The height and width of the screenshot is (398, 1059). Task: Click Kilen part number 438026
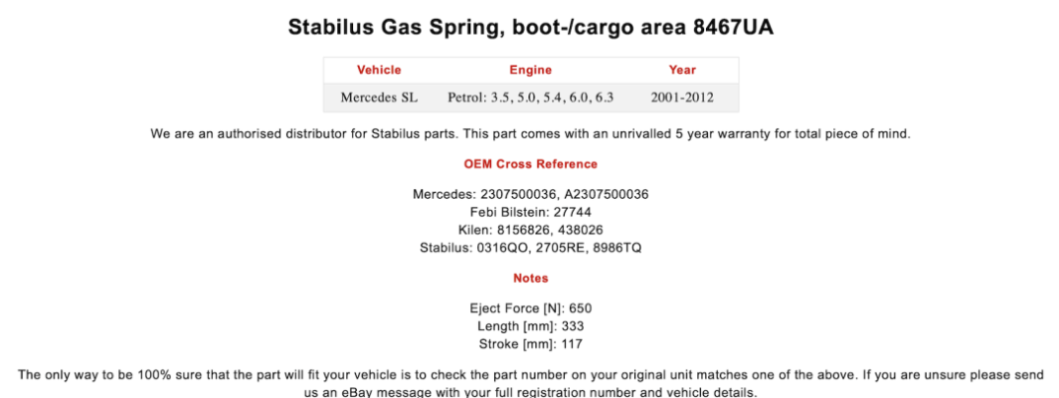point(579,230)
